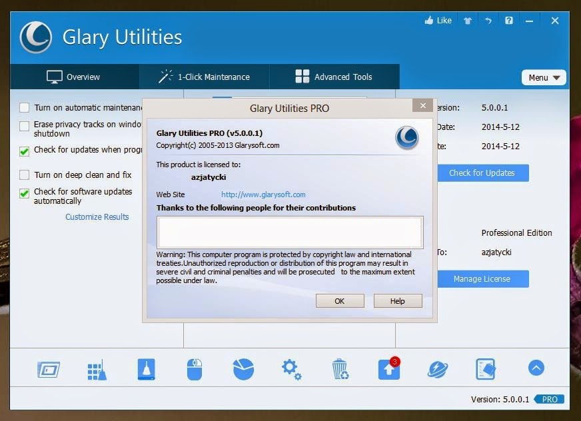
Task: Click the Check for Updates button
Action: 482,173
